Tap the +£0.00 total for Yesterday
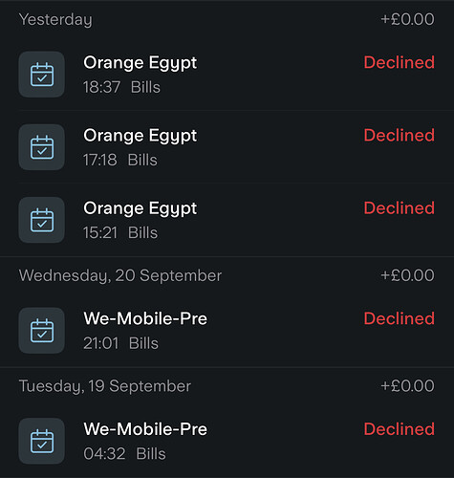 407,19
